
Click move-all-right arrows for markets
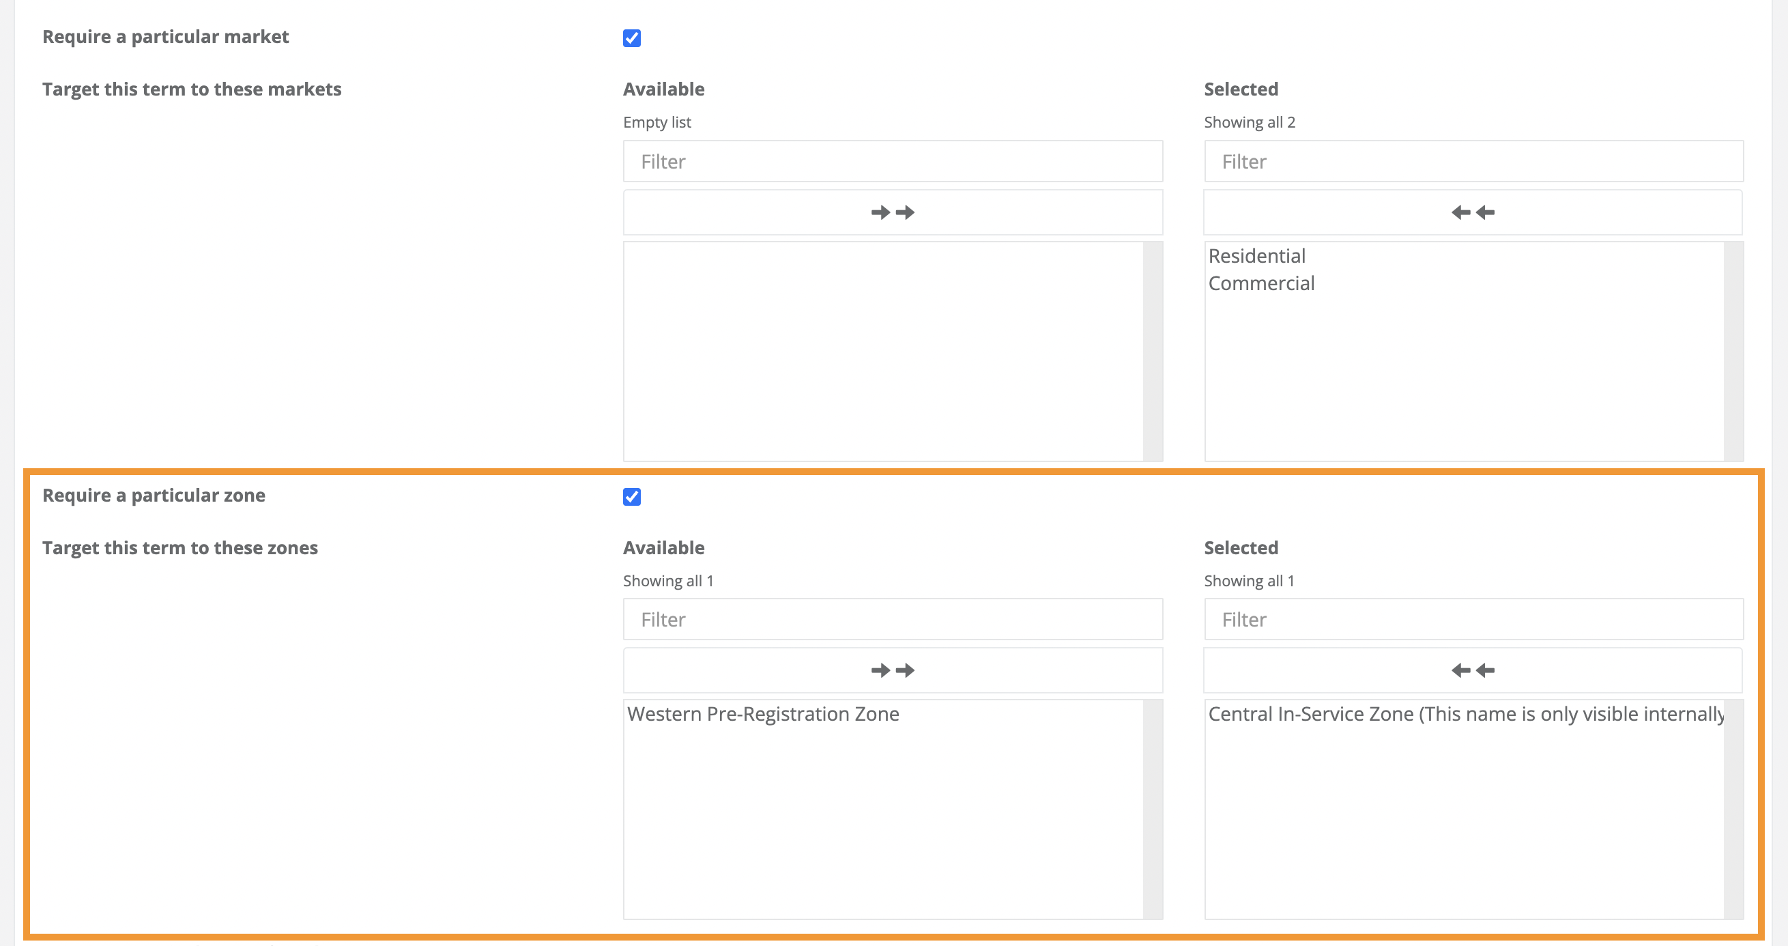[893, 212]
